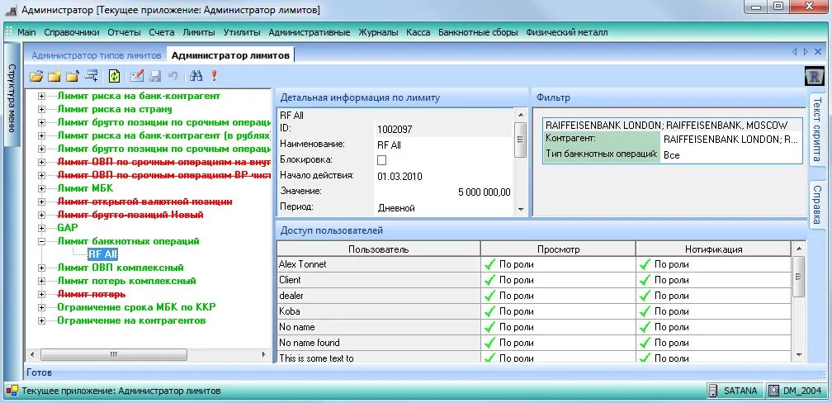Open the Отчеты menu

point(124,32)
